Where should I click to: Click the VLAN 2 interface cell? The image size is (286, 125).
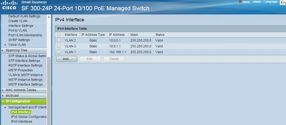(70, 41)
